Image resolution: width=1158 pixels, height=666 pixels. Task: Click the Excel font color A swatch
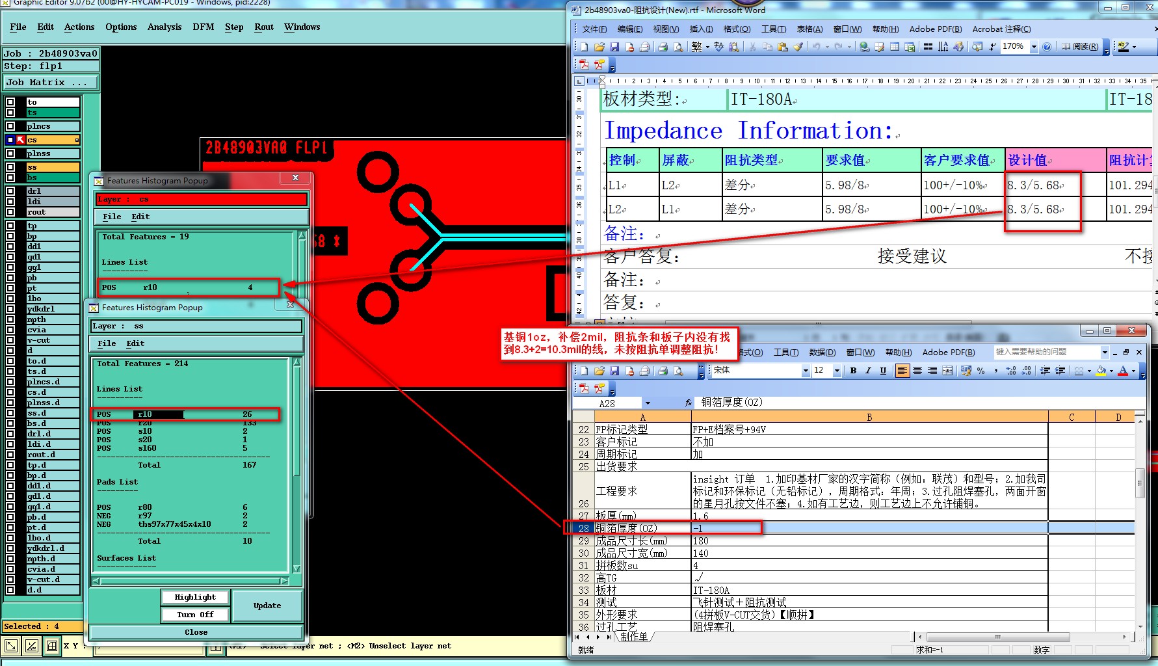pyautogui.click(x=1123, y=371)
